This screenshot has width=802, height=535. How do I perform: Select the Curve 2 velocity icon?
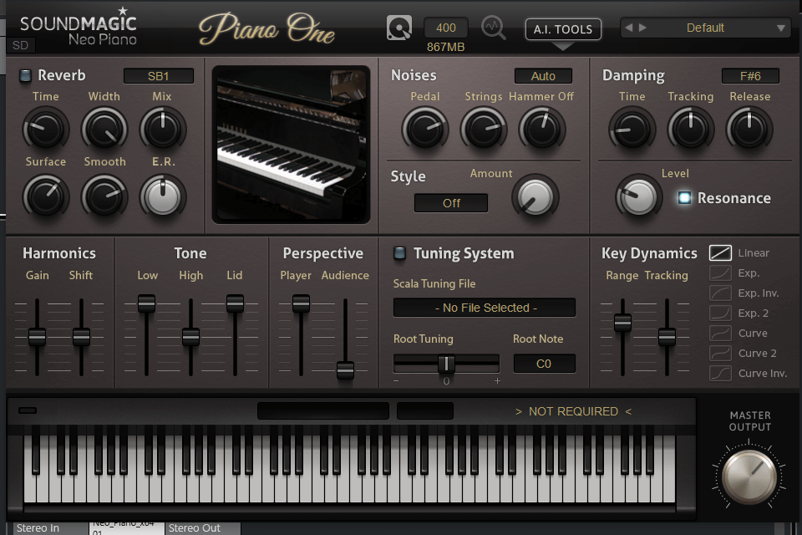coord(720,354)
